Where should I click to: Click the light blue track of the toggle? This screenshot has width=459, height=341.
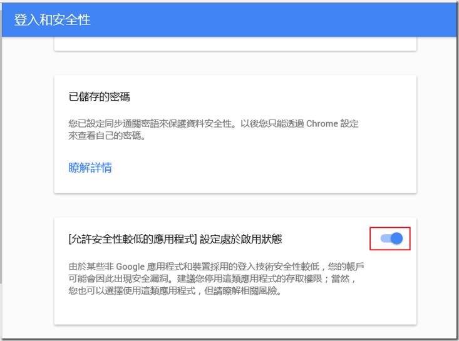pyautogui.click(x=384, y=238)
